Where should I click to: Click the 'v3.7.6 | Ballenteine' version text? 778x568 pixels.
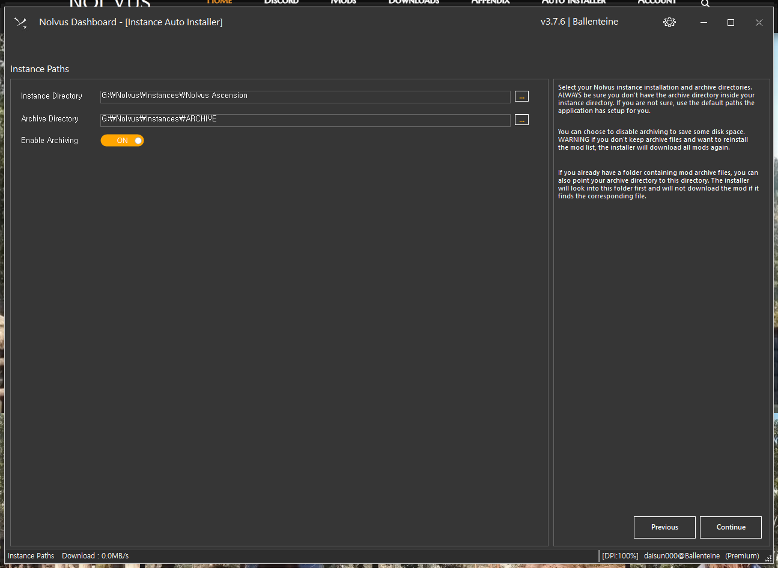[579, 22]
